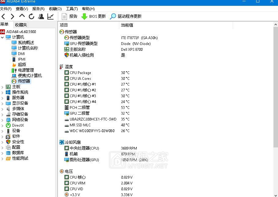Click the DirectX Xbox logo icon
The height and width of the screenshot is (197, 278).
[x=8, y=125]
